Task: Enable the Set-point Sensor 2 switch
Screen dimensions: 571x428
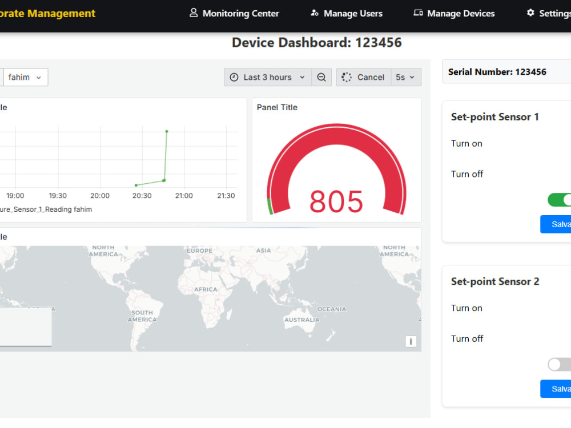Action: (560, 364)
